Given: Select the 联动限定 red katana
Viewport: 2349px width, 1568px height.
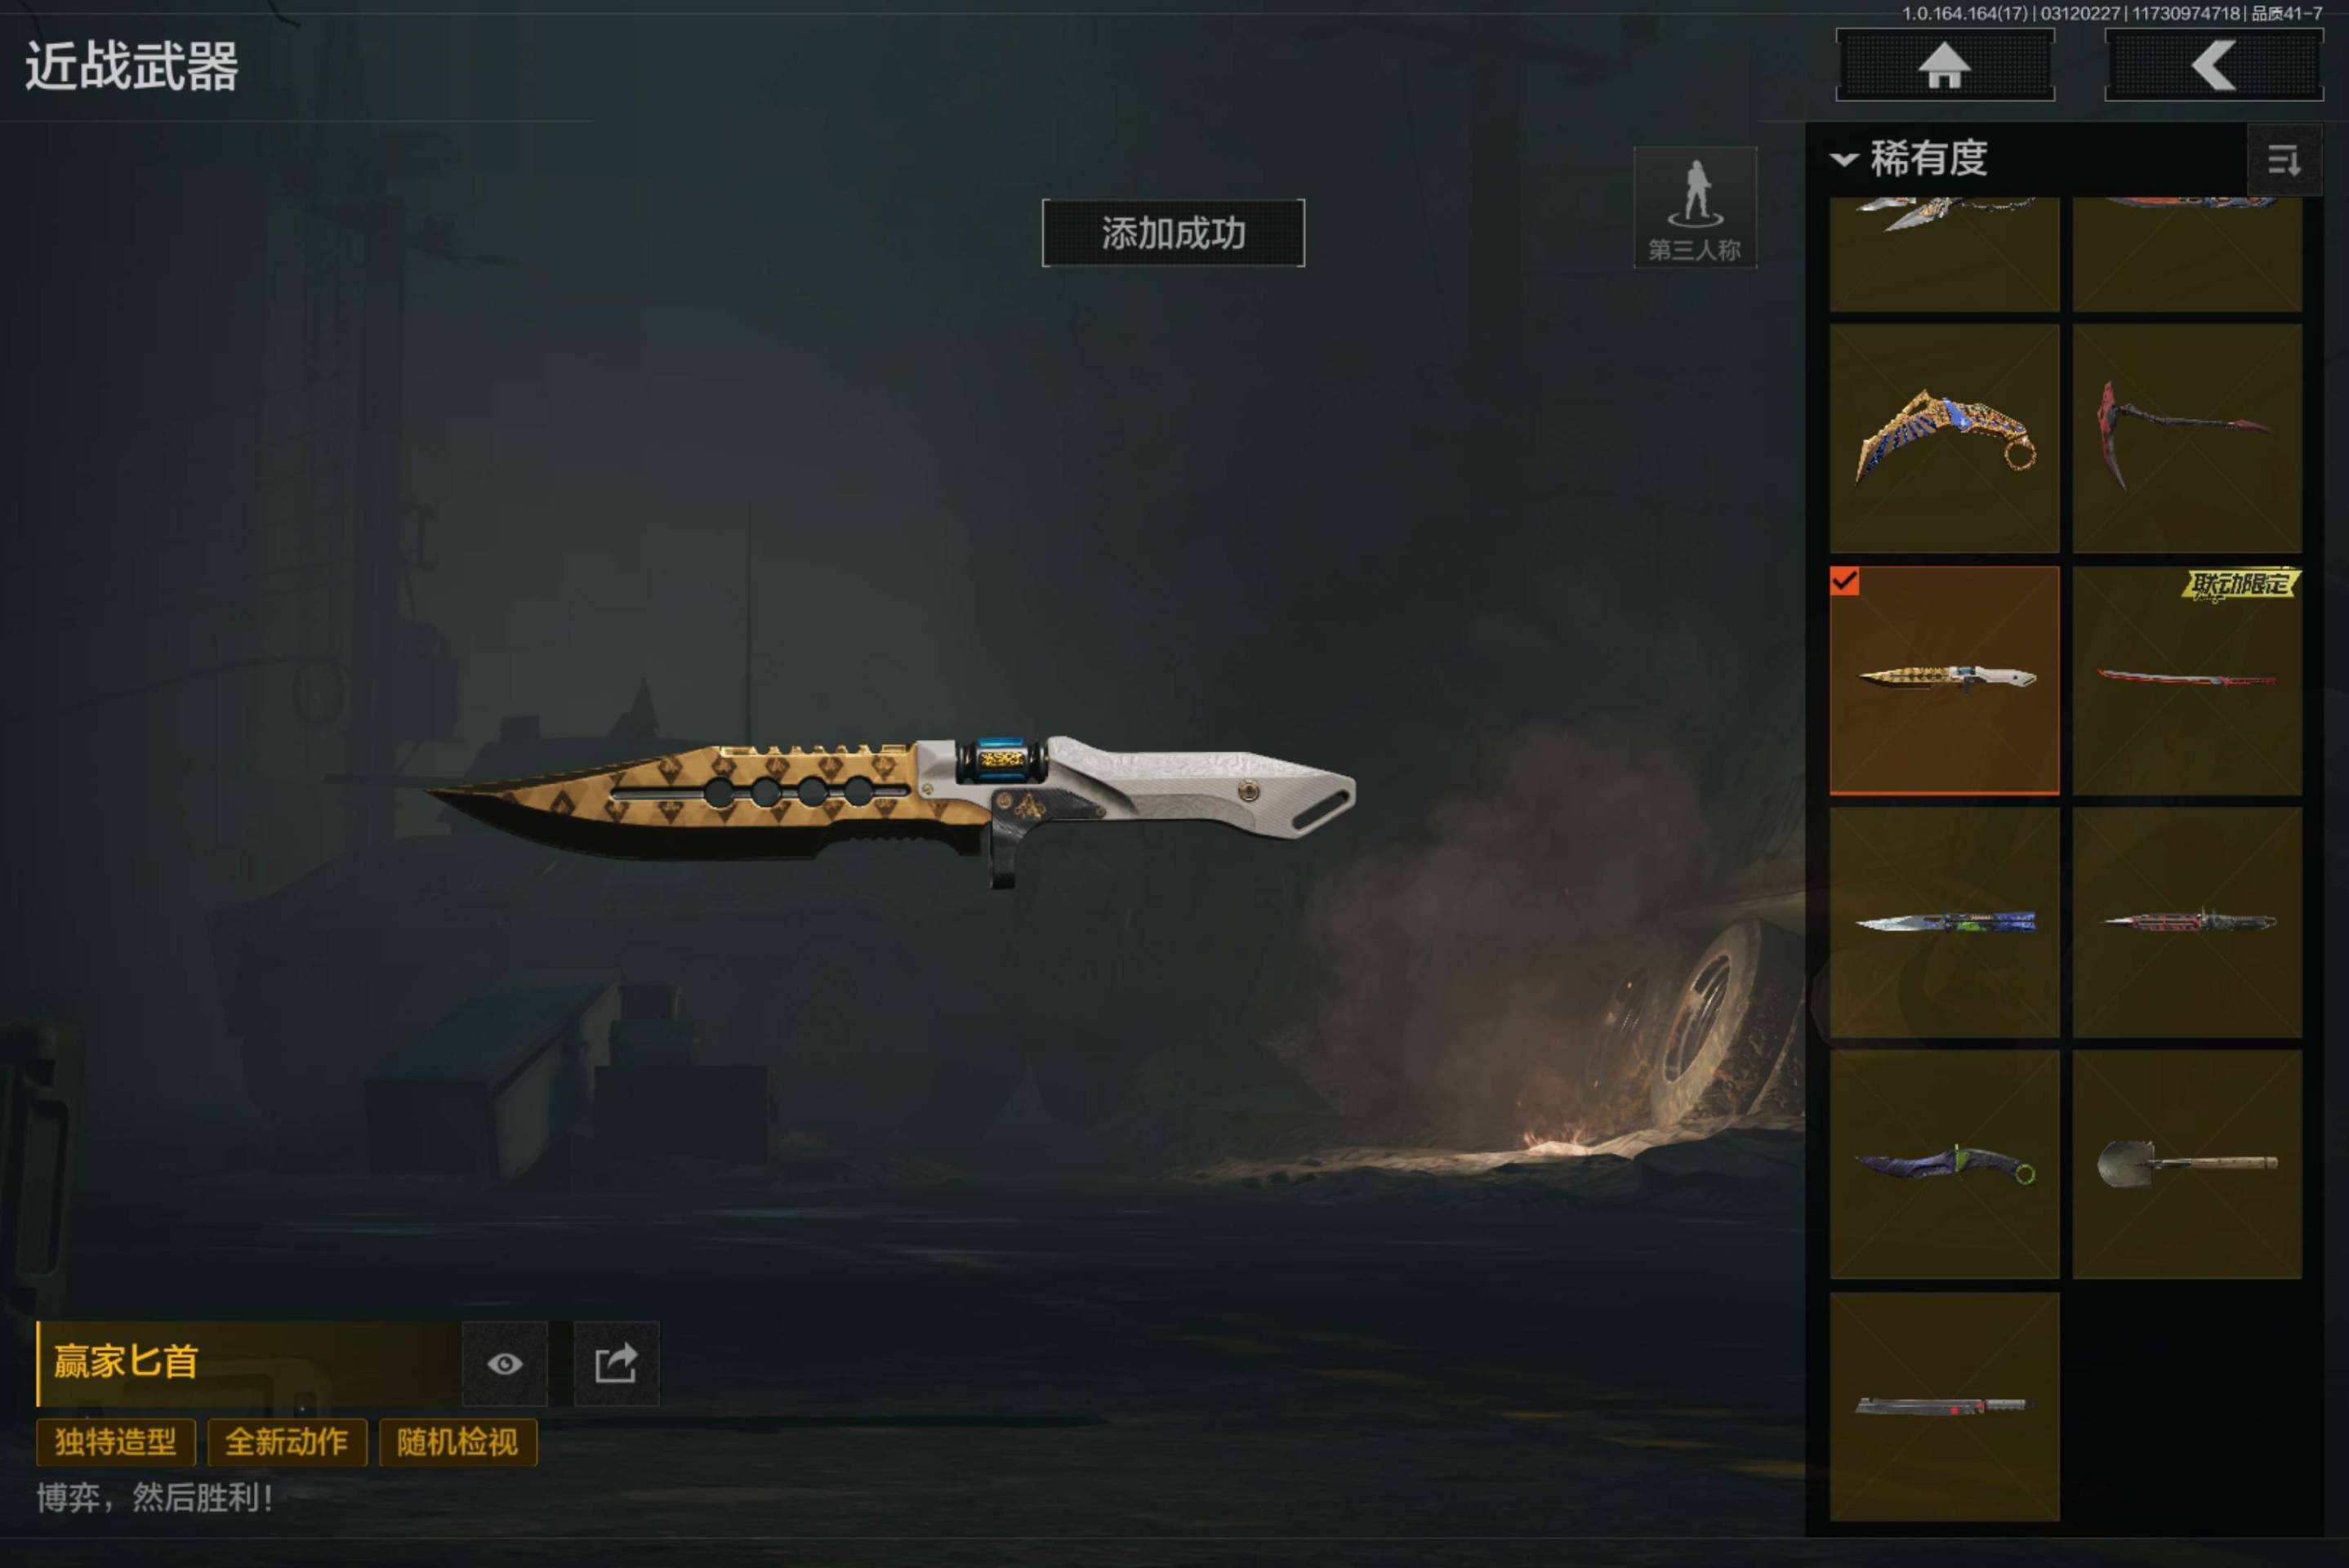Looking at the screenshot, I should click(x=2187, y=680).
